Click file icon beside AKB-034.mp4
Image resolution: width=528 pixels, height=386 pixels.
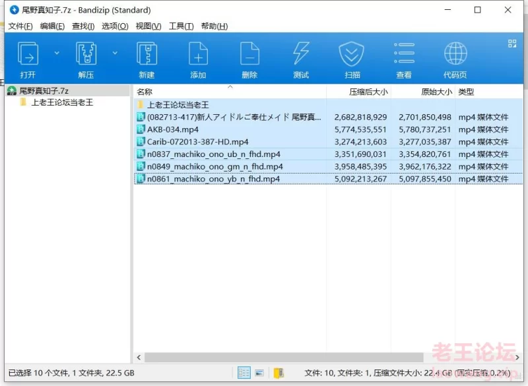pos(141,129)
